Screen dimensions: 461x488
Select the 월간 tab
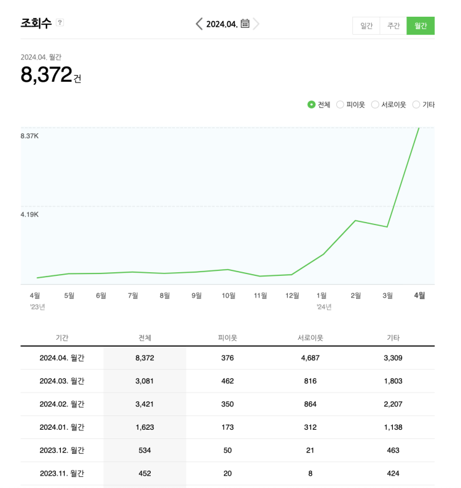coord(421,26)
